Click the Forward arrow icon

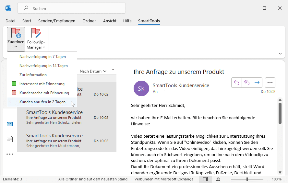[x=257, y=83]
